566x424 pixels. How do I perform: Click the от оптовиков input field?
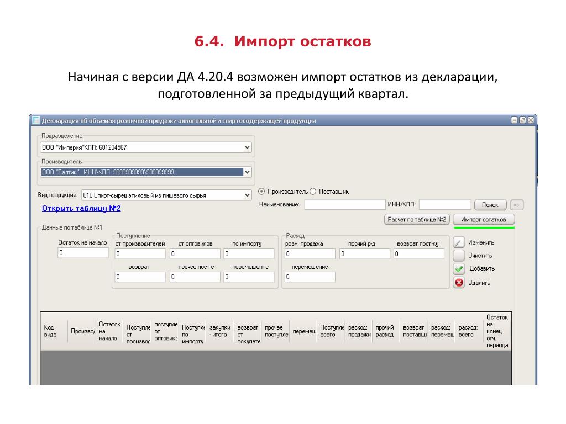(x=195, y=254)
